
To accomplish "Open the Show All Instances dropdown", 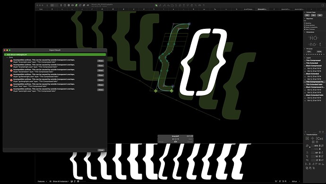I will pos(60,181).
